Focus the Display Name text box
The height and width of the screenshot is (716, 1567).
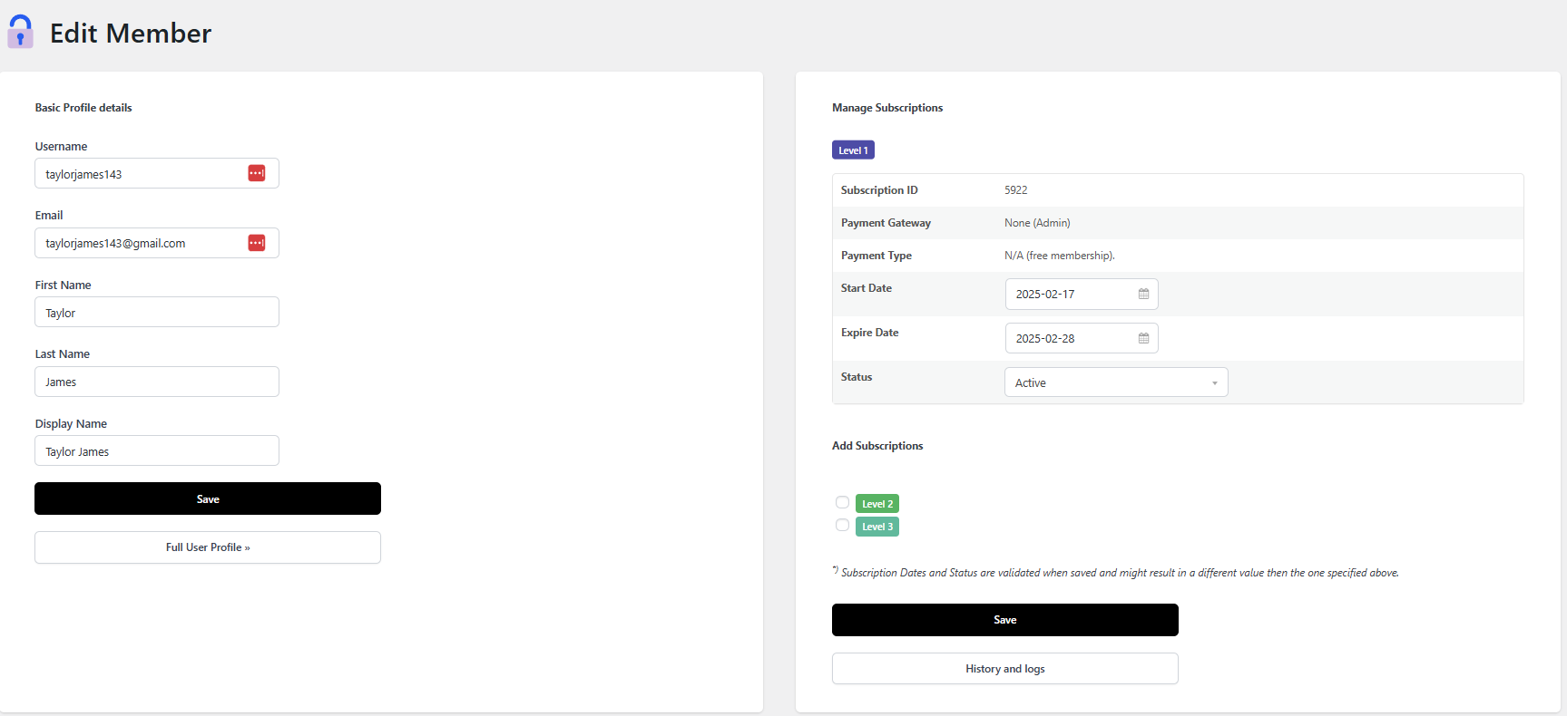pyautogui.click(x=157, y=451)
